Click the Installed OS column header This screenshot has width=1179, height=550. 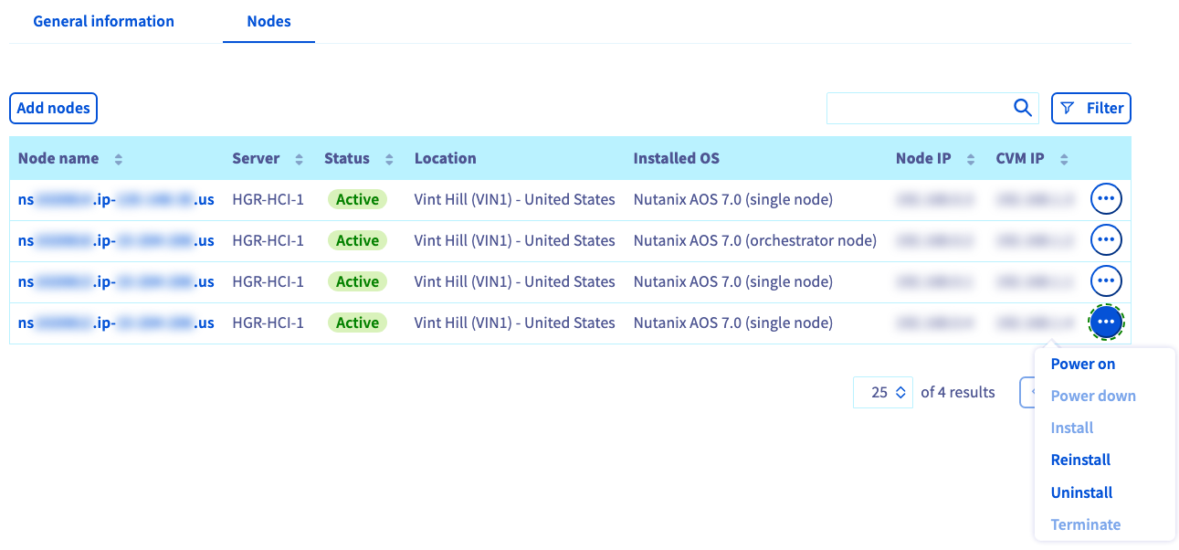(x=676, y=158)
